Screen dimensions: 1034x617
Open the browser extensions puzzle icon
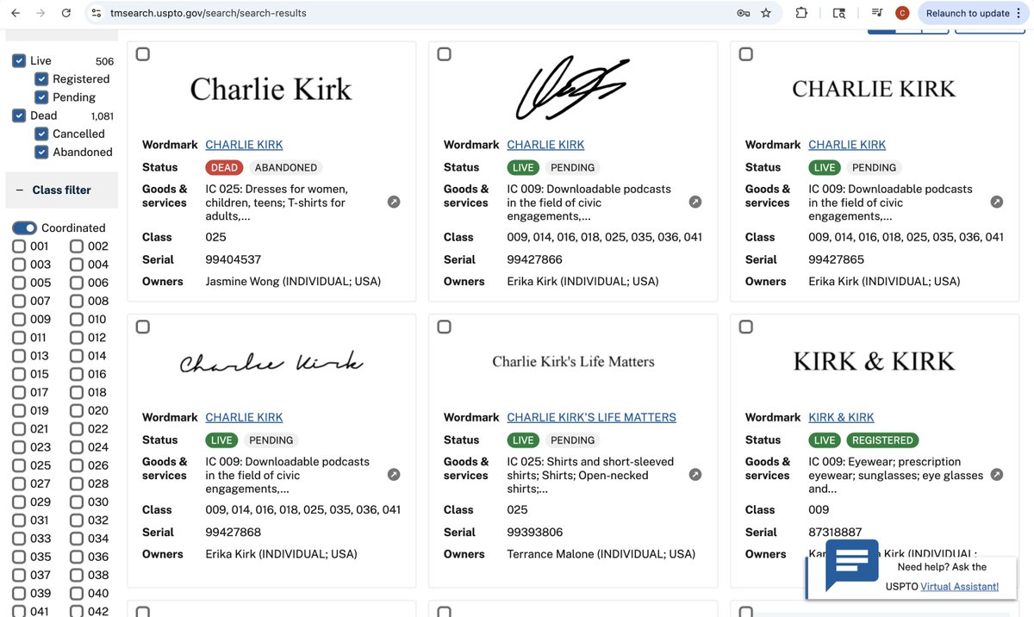click(x=801, y=13)
